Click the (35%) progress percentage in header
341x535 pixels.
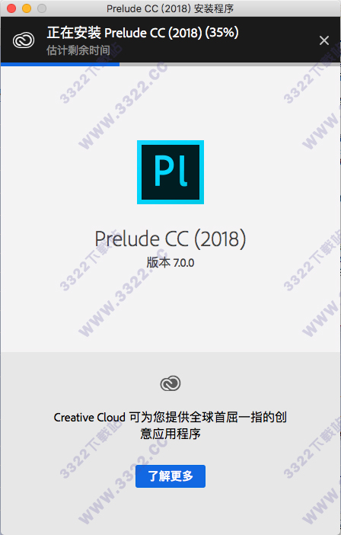(x=222, y=33)
